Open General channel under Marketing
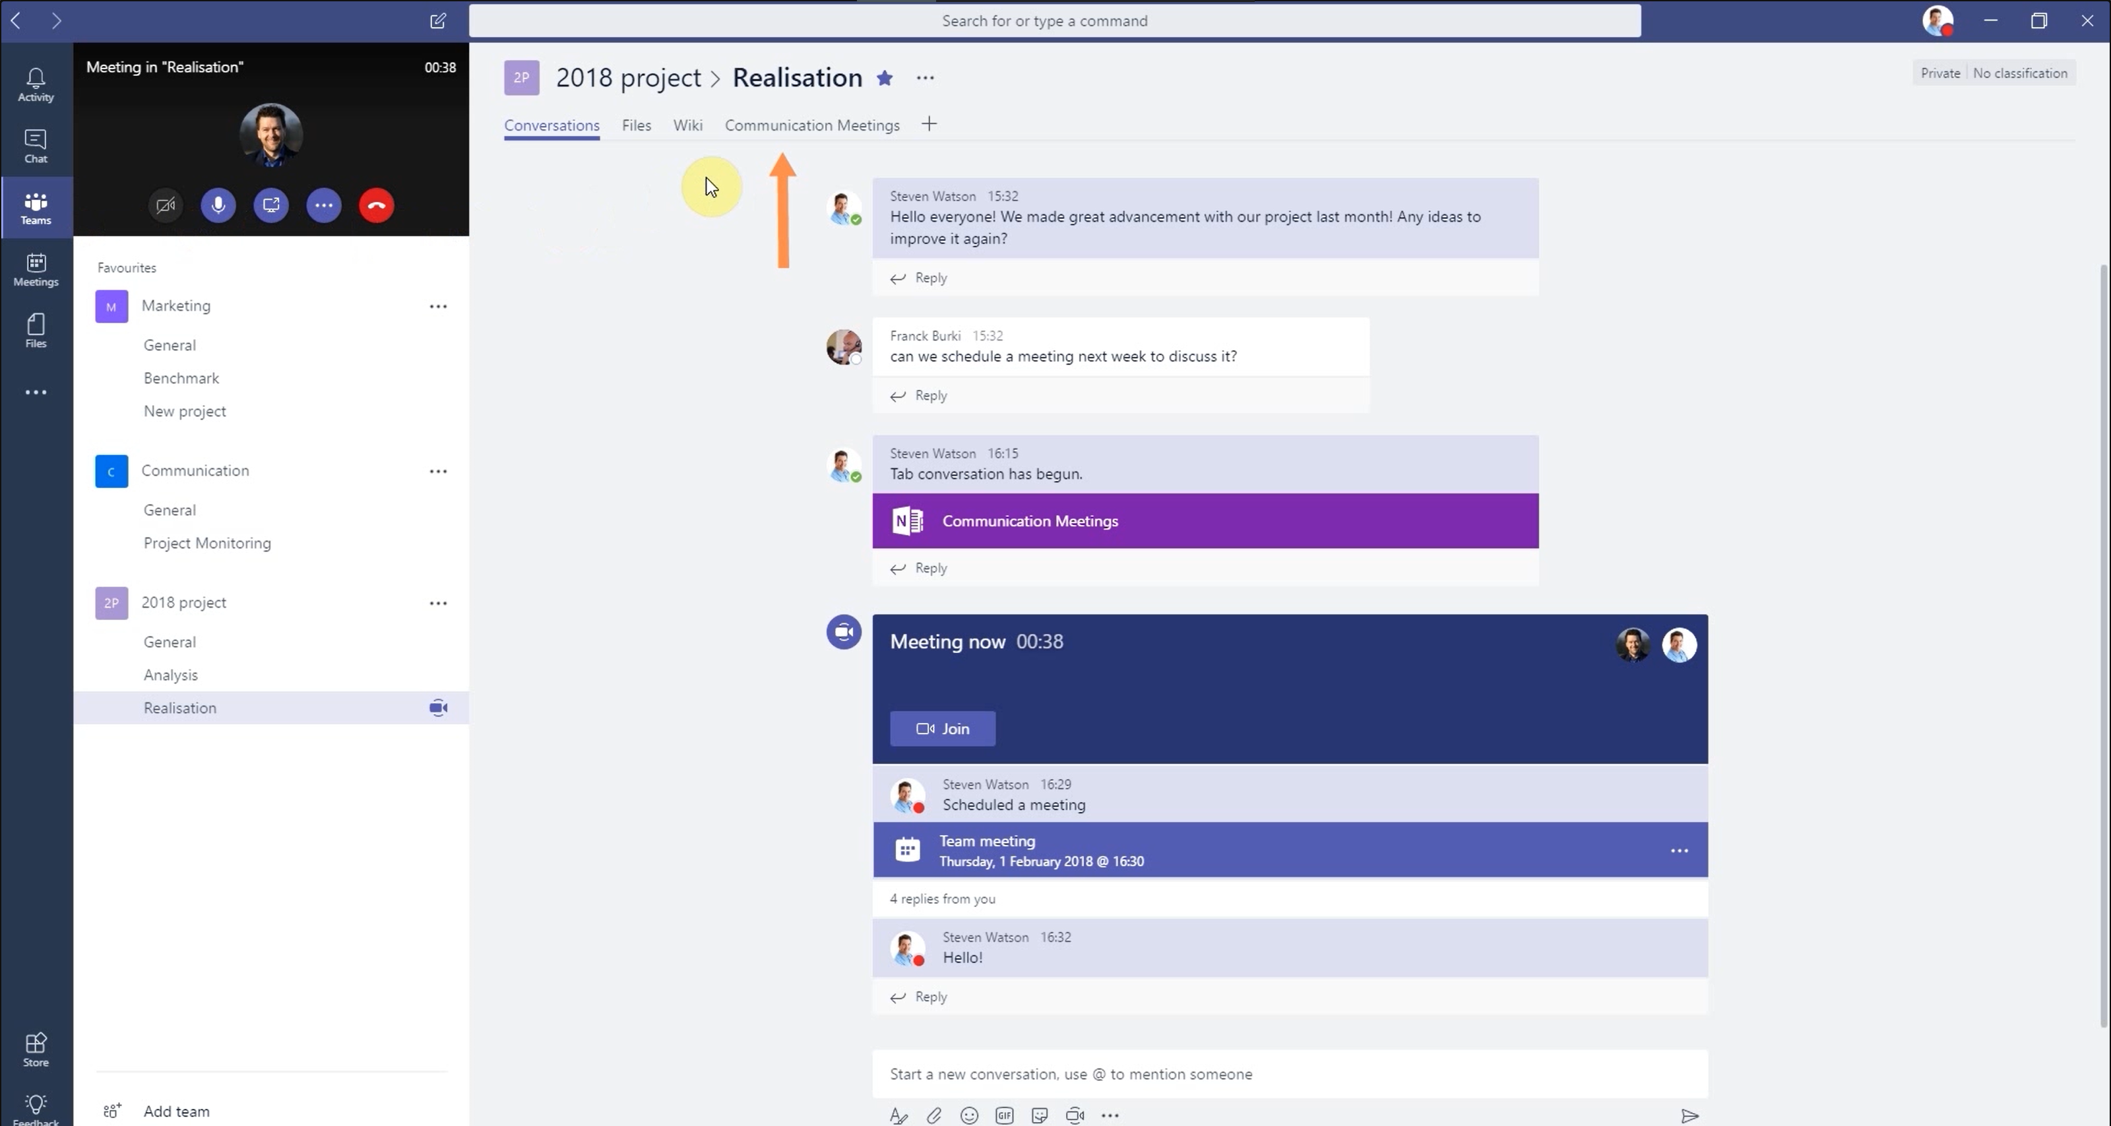This screenshot has width=2111, height=1126. (170, 345)
